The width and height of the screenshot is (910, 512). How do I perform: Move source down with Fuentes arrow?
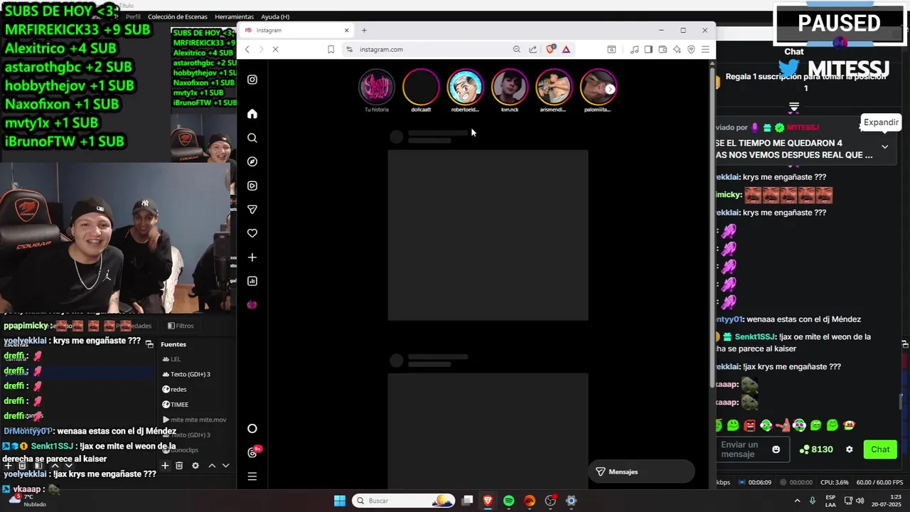225,466
